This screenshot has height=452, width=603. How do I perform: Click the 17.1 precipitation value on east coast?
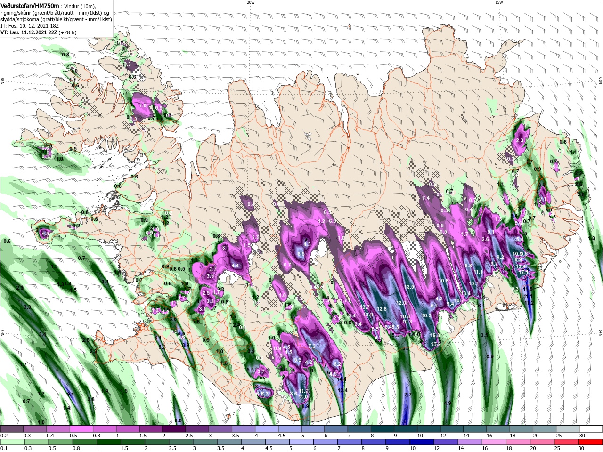click(x=522, y=273)
